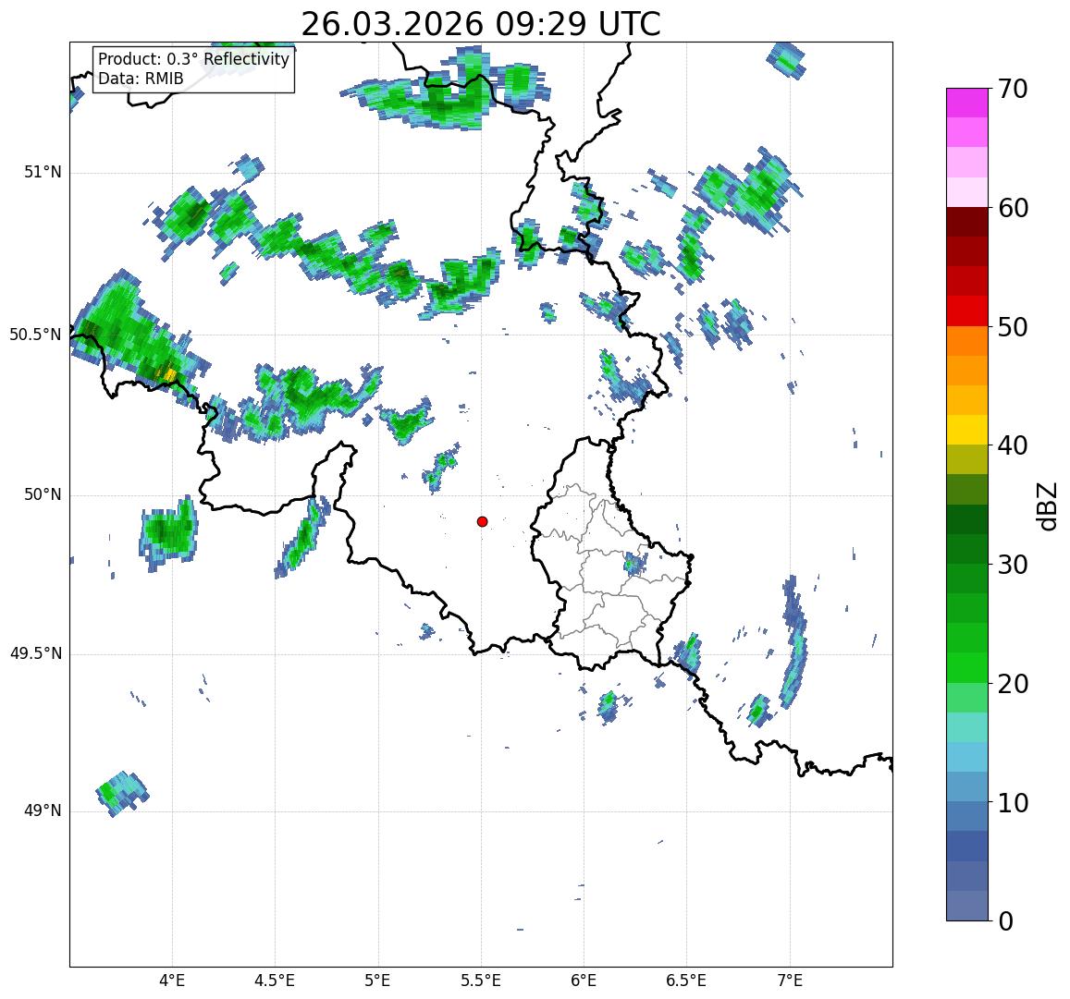Click the colorbar tick label 0
Image resolution: width=1070 pixels, height=999 pixels.
tap(1006, 921)
